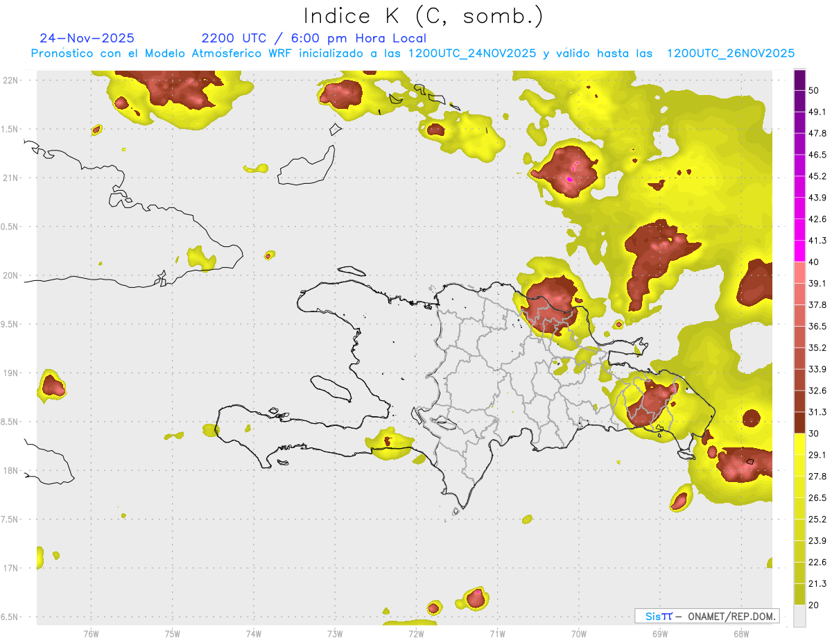Click the '20N' latitude axis label

pyautogui.click(x=11, y=275)
